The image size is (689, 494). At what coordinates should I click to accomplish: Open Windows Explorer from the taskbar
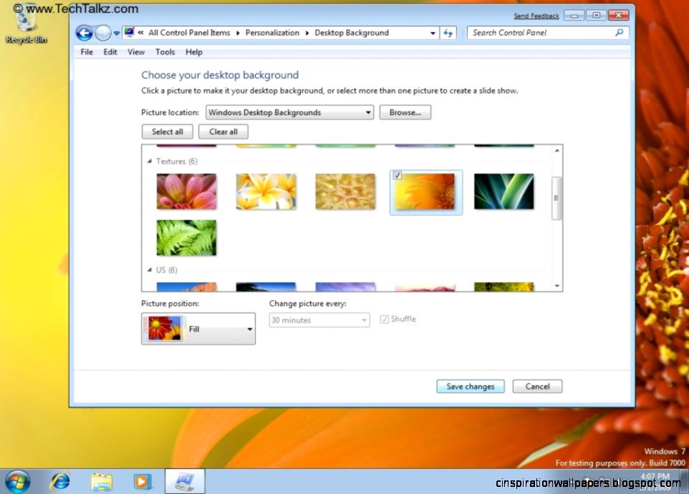pos(102,481)
